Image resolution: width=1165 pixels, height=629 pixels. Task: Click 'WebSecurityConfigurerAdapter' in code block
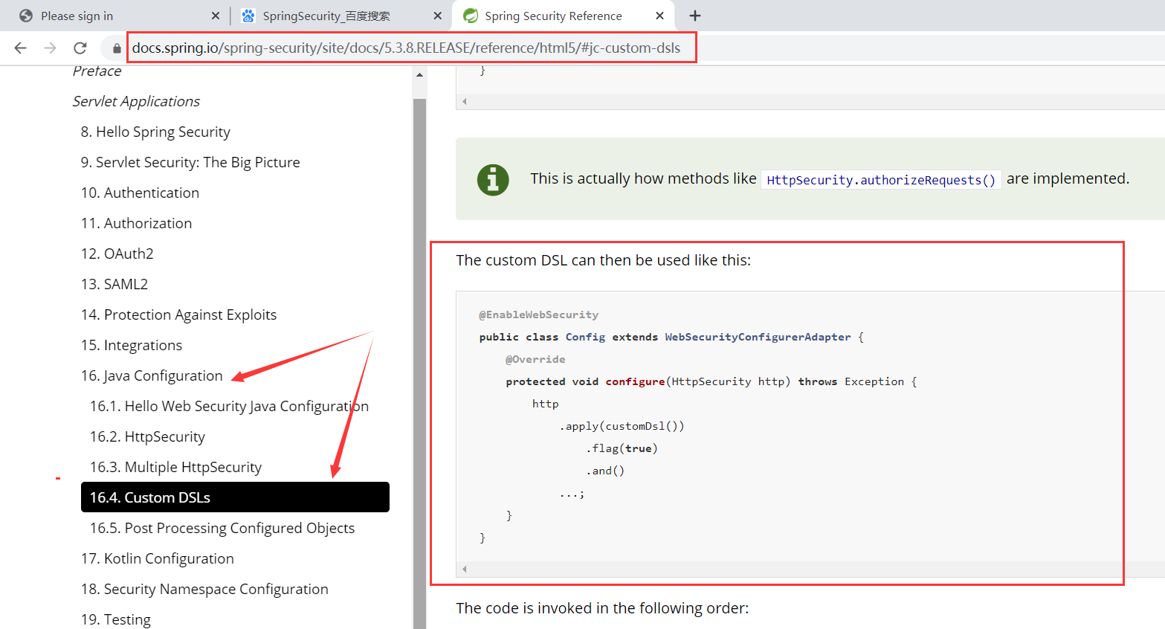(x=758, y=337)
